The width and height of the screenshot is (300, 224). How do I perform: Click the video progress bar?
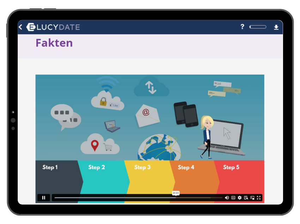click(138, 198)
